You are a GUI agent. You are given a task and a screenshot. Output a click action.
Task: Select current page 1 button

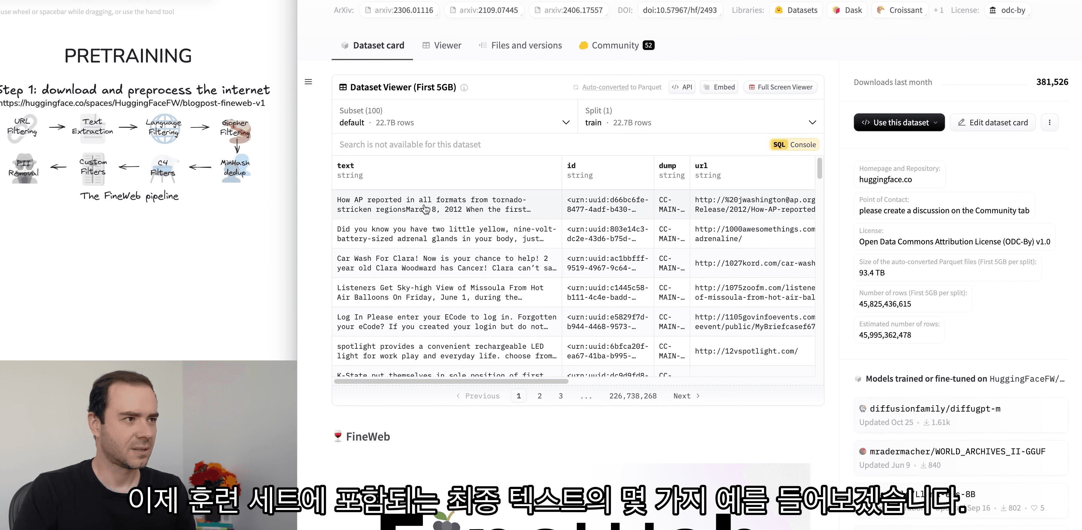[x=519, y=396]
